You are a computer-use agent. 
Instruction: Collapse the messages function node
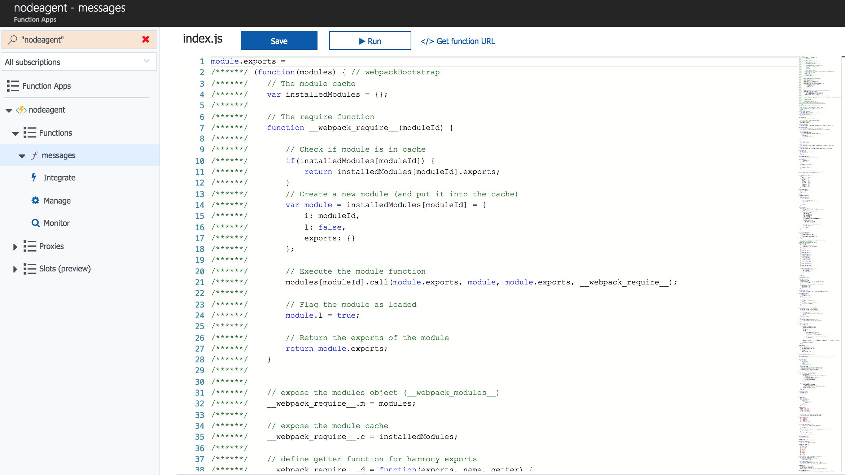(22, 156)
